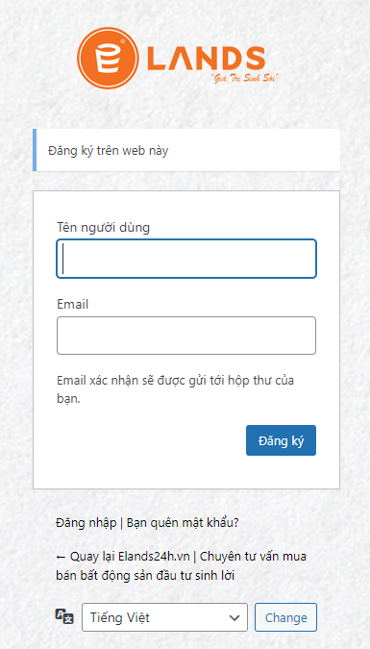Screen dimensions: 370x649
Task: Click the 'Tên người dùng' field label
Action: coord(104,227)
